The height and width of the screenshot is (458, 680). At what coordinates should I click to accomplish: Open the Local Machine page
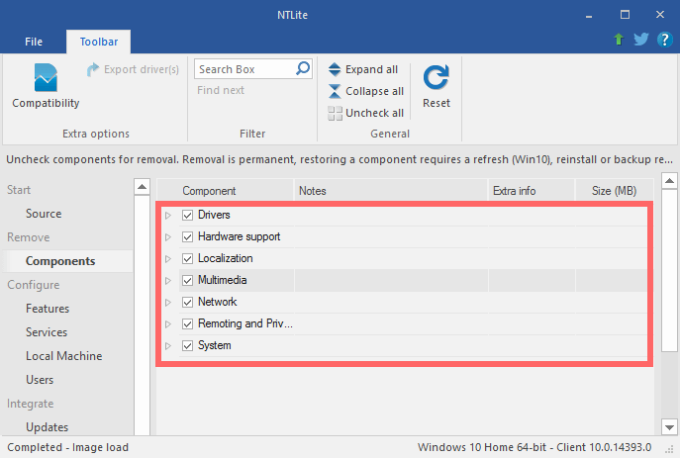(x=63, y=356)
